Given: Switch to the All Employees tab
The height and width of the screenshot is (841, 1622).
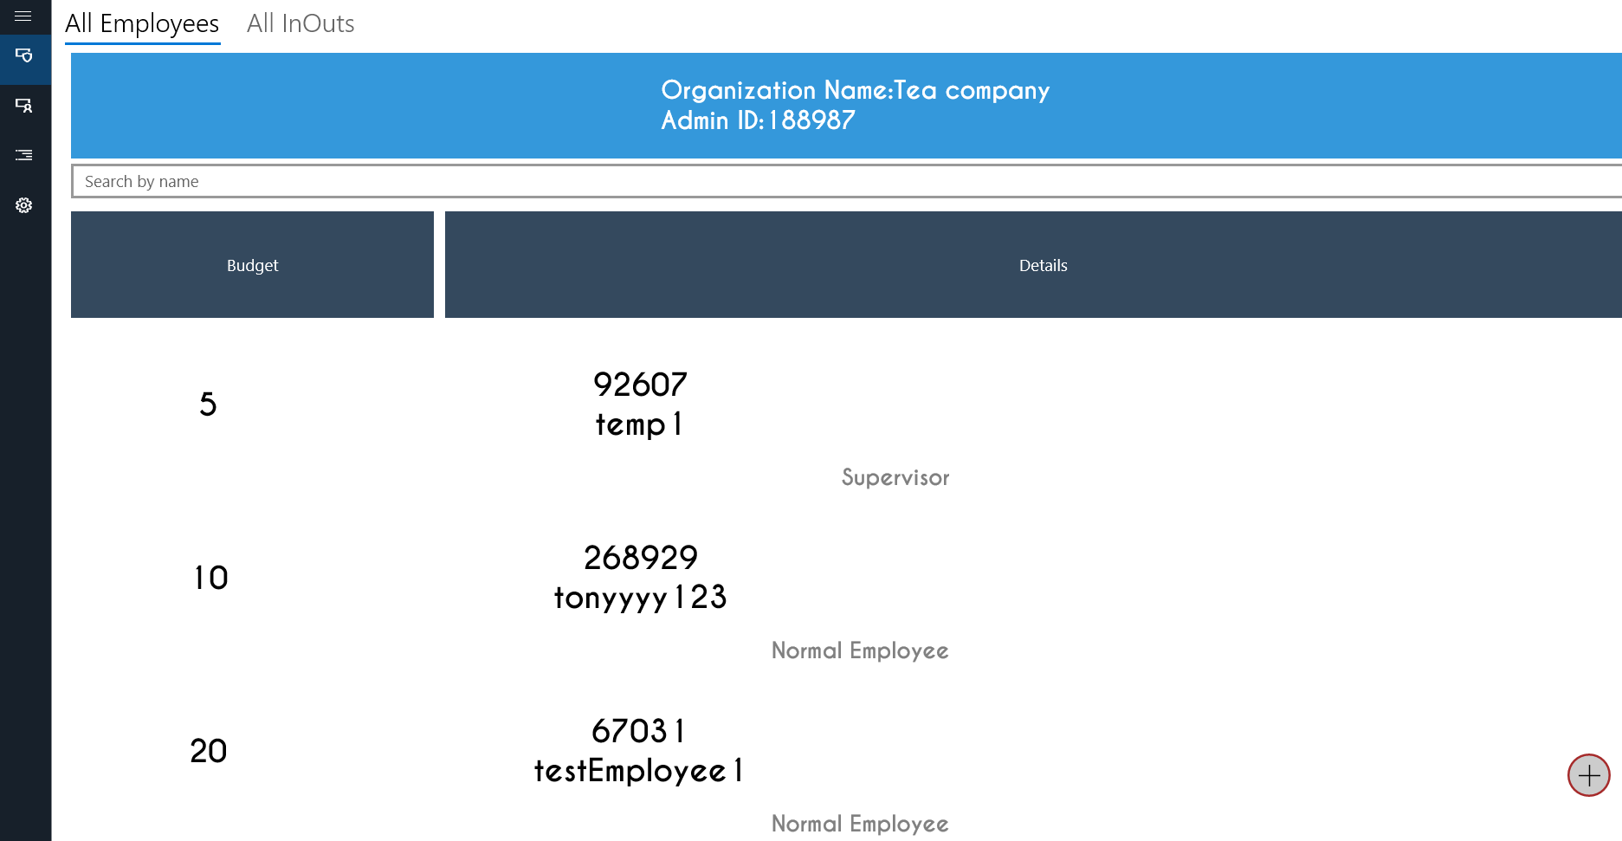Looking at the screenshot, I should pyautogui.click(x=142, y=23).
